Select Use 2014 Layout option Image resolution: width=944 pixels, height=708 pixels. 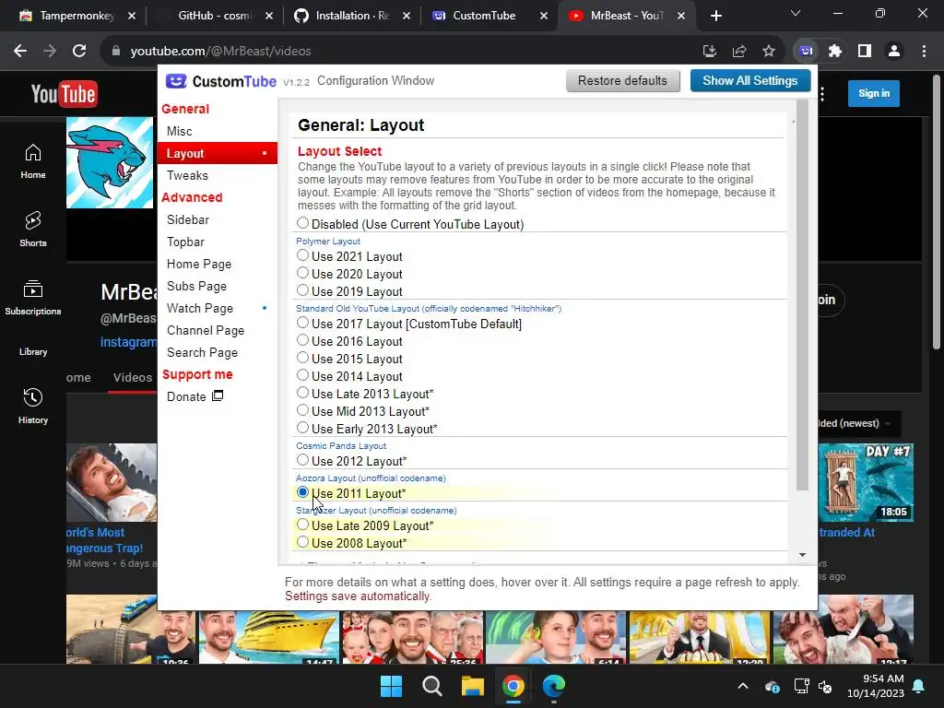tap(302, 376)
